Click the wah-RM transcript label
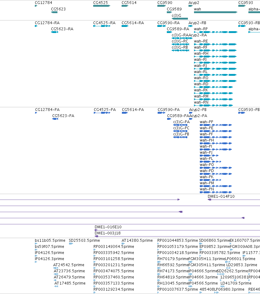 point(201,96)
